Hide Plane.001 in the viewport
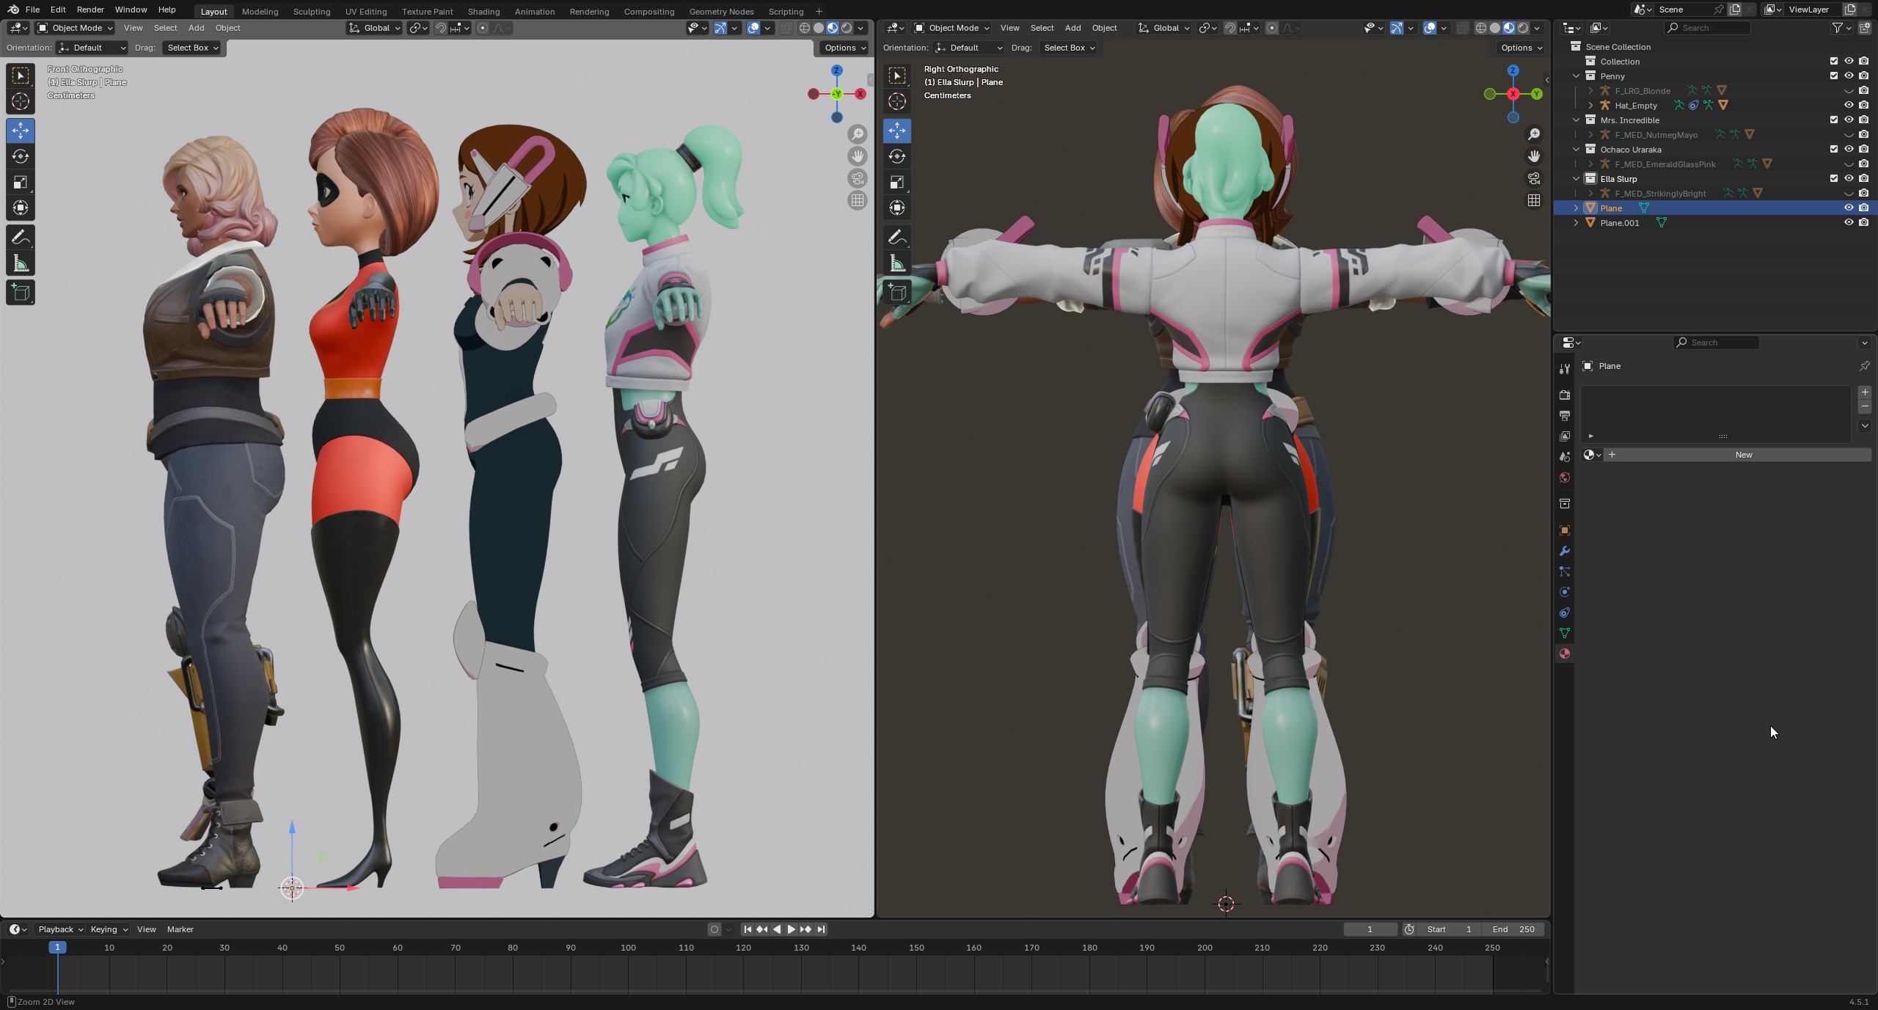This screenshot has height=1010, width=1878. tap(1848, 222)
